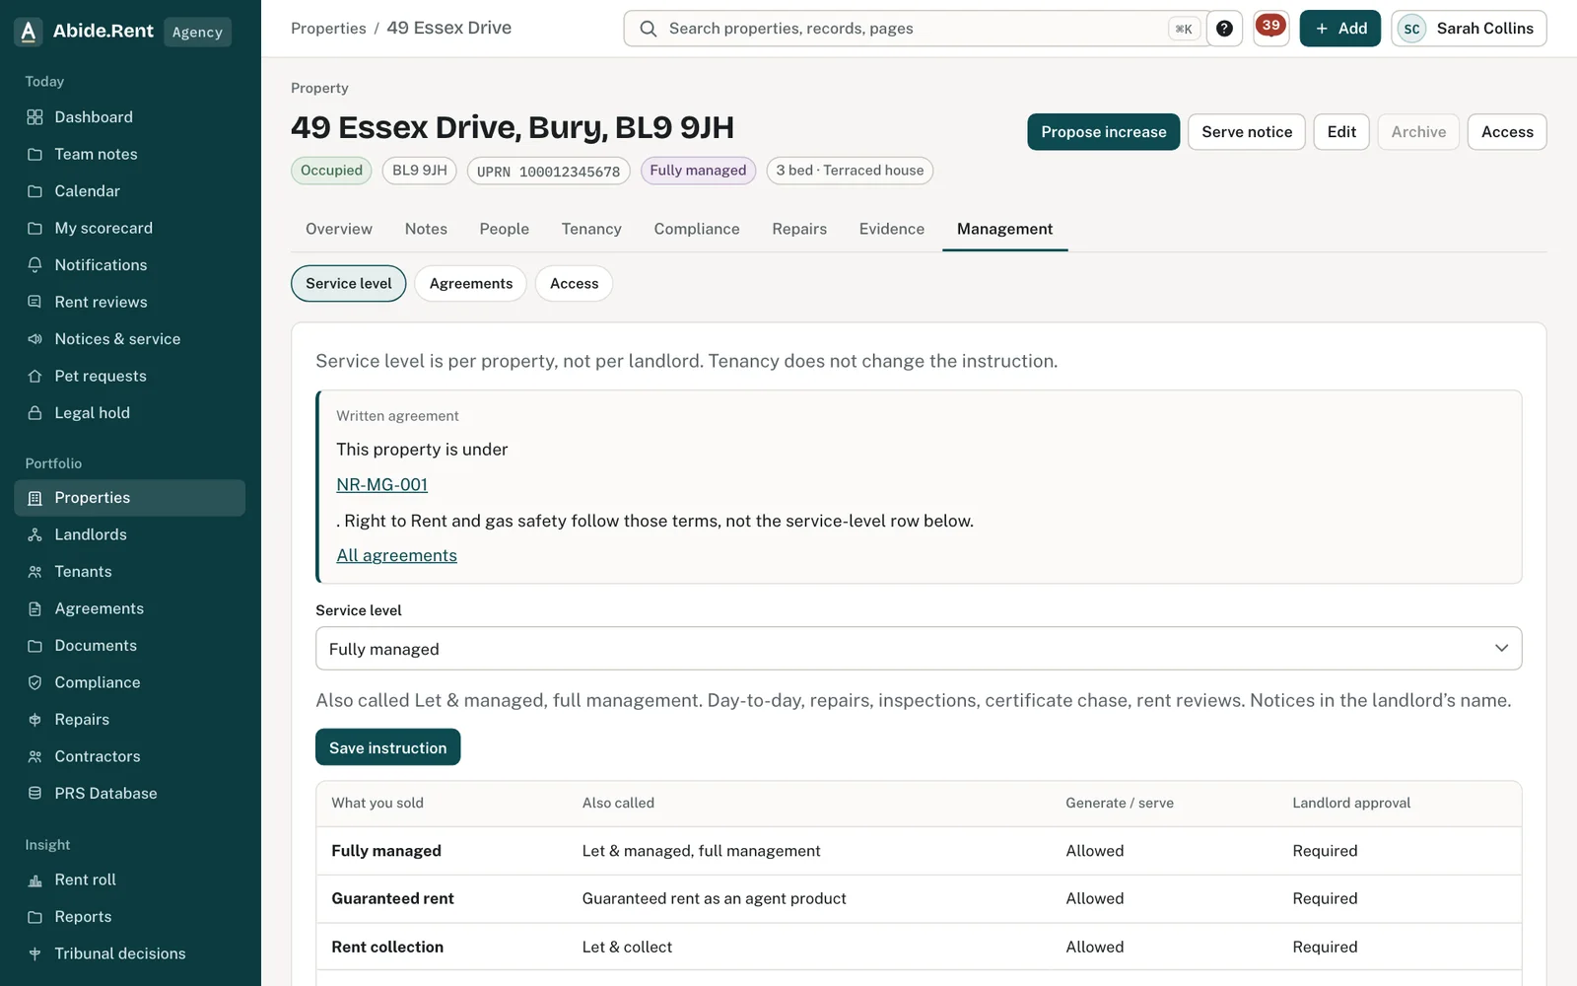The height and width of the screenshot is (986, 1577).
Task: Open Pet requests house icon
Action: coord(34,376)
